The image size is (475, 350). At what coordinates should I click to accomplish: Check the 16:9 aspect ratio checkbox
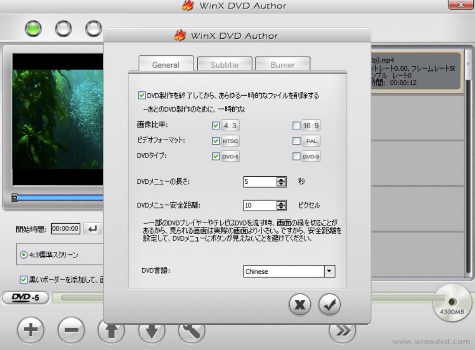click(296, 126)
